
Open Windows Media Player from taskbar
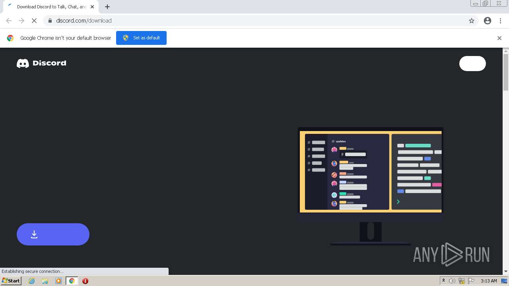tap(58, 281)
